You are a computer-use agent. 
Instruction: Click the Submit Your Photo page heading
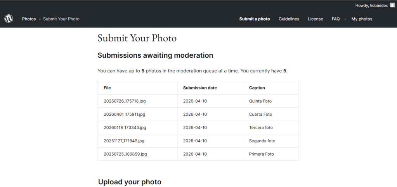pyautogui.click(x=137, y=38)
